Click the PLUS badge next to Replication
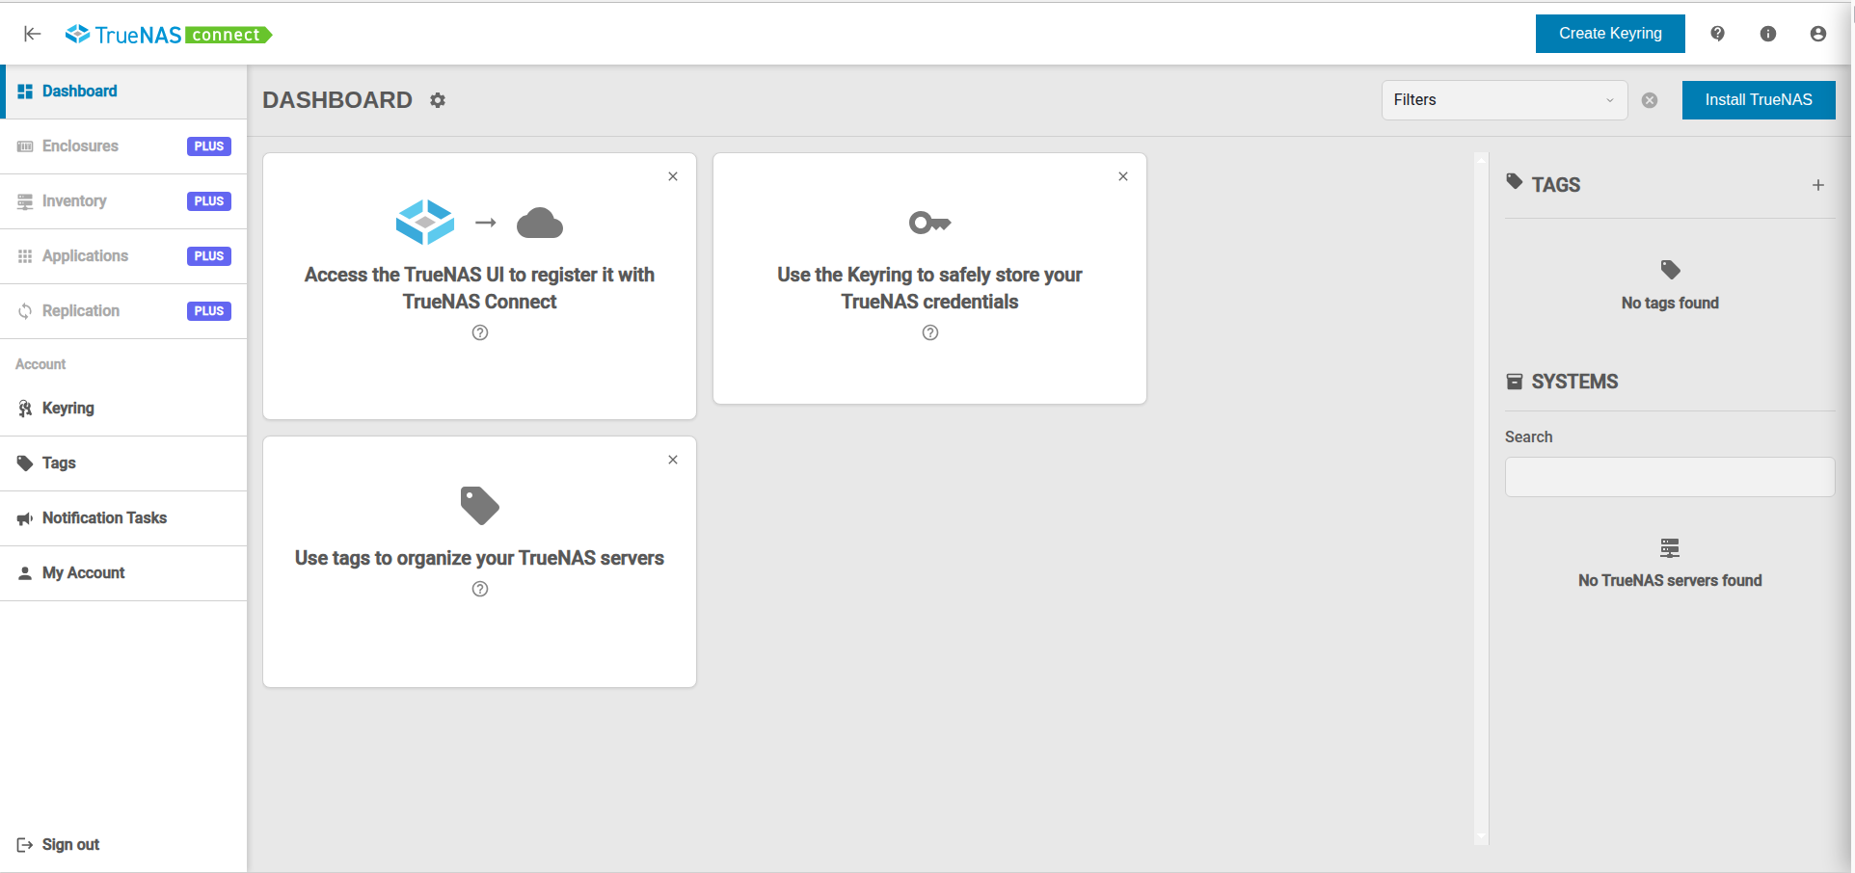Screen dimensions: 1855x873 [209, 311]
